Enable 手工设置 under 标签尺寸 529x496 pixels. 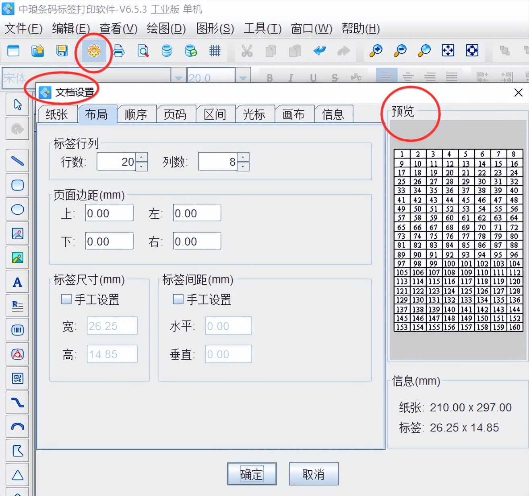point(66,299)
